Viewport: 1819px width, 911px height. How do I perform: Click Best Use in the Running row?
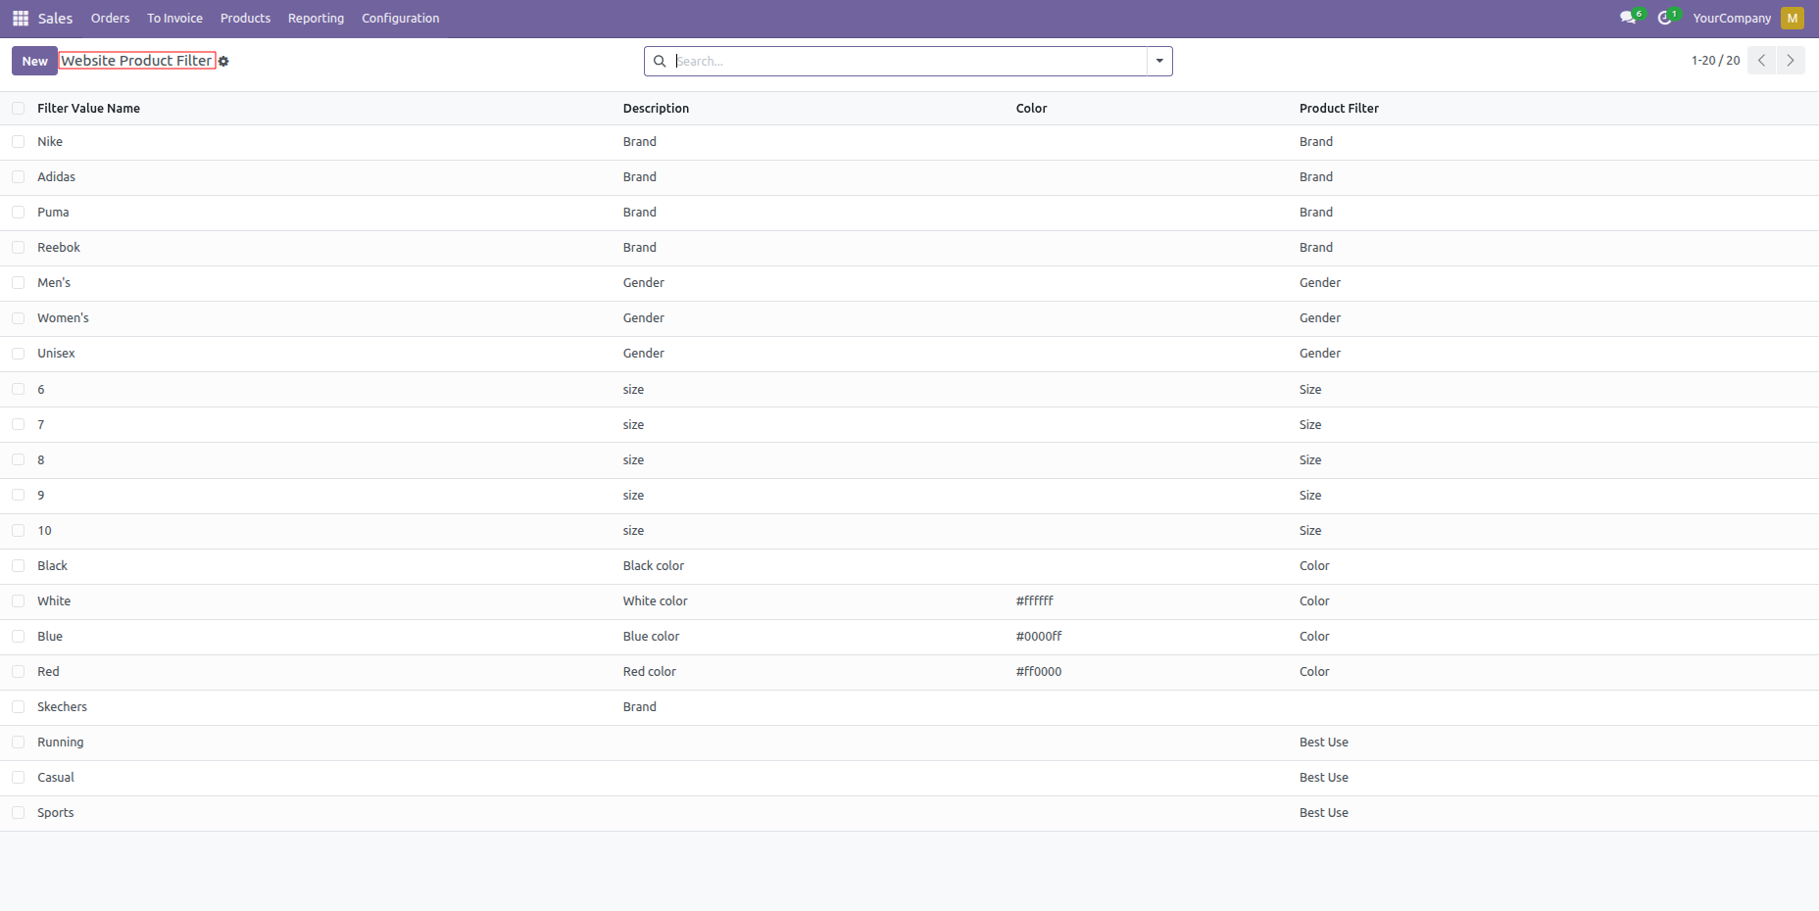(x=1324, y=743)
